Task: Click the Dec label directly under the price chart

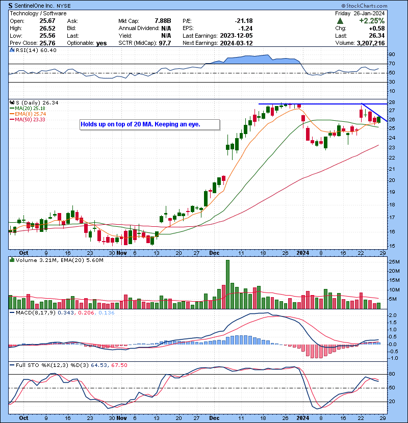Action: tap(214, 253)
